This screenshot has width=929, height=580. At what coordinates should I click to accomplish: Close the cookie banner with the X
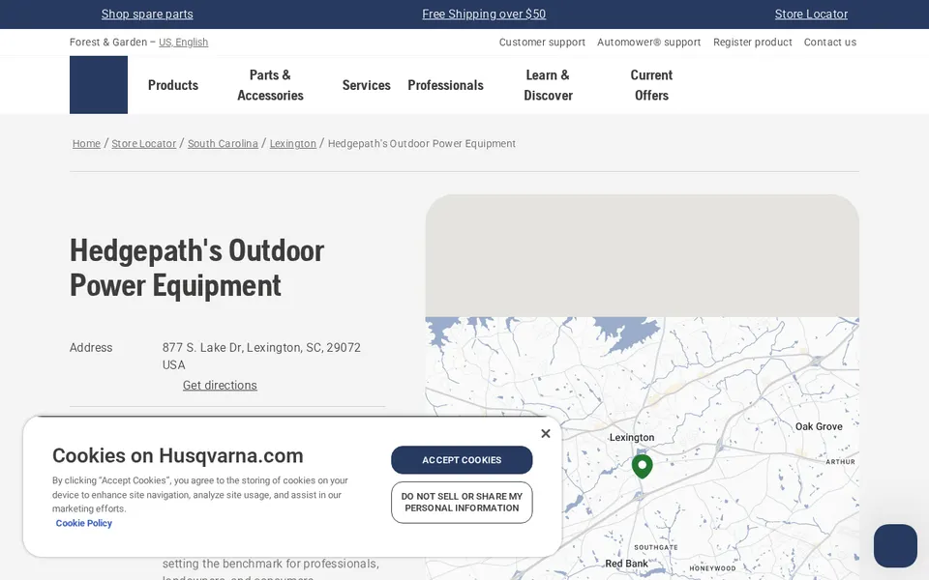coord(546,433)
